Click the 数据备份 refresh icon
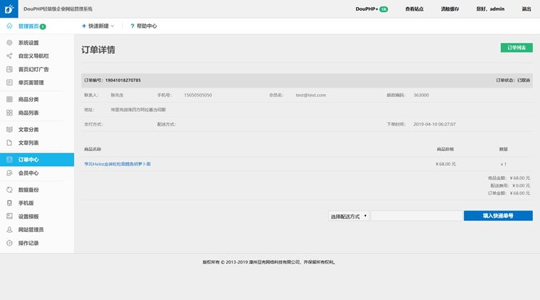This screenshot has width=540, height=300. pyautogui.click(x=9, y=189)
